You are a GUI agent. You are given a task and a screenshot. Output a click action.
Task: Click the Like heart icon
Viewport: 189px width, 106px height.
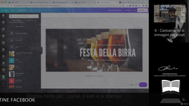pyautogui.click(x=12, y=47)
